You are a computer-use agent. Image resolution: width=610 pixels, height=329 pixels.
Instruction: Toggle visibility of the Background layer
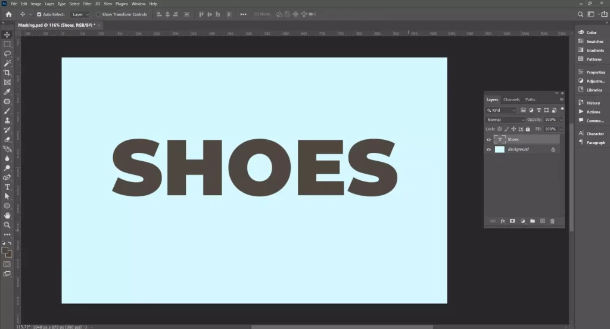pos(489,149)
